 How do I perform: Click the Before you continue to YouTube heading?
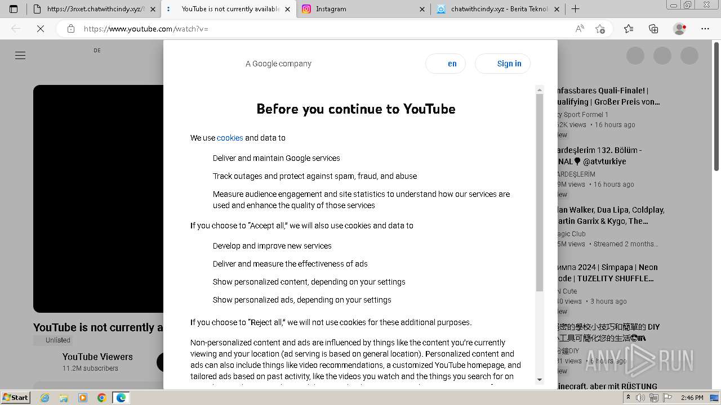point(356,109)
